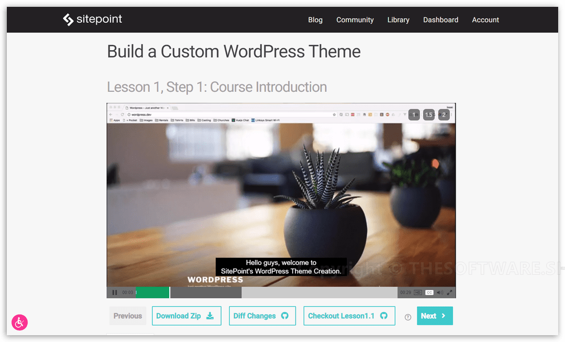Toggle HD video quality
The width and height of the screenshot is (565, 342).
click(x=417, y=292)
